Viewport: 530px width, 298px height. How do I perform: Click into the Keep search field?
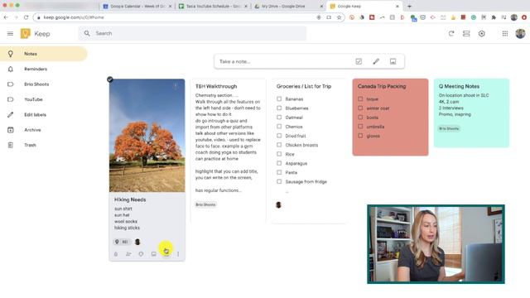tap(193, 33)
